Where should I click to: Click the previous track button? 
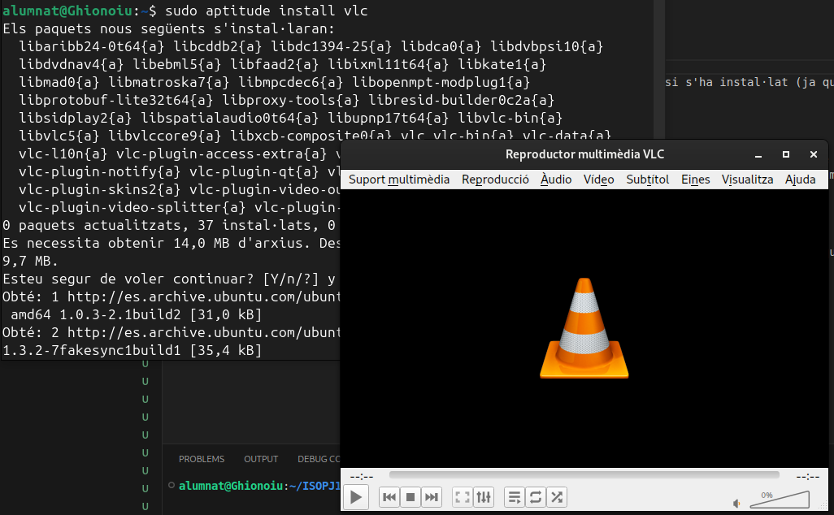[389, 497]
